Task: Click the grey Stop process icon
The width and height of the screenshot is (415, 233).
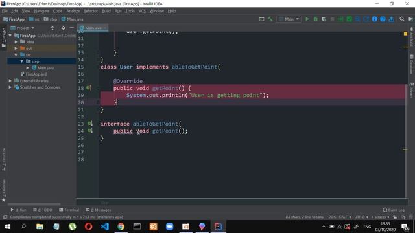Action: point(333,19)
